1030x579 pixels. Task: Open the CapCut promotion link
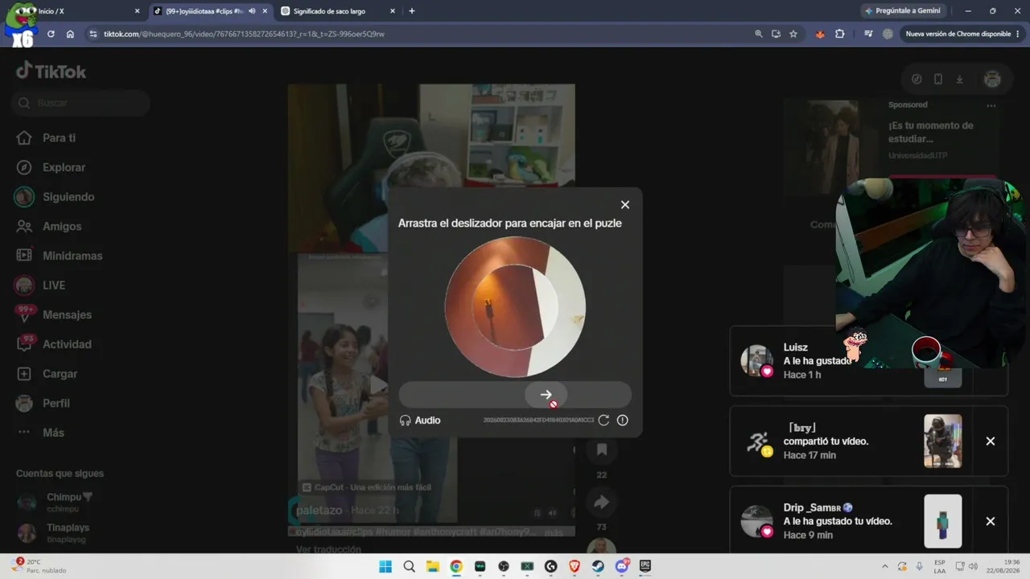pyautogui.click(x=367, y=487)
